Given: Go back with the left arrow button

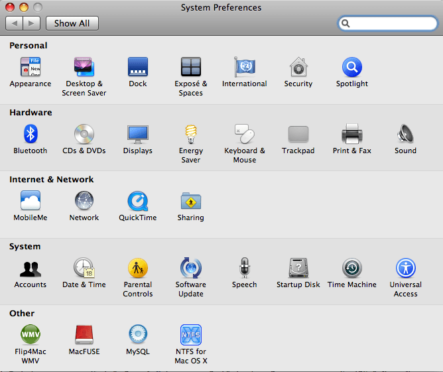Looking at the screenshot, I should coord(14,23).
